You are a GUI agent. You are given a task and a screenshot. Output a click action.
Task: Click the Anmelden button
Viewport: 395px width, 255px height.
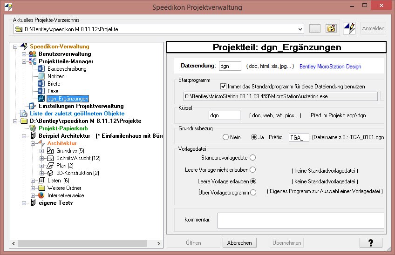[x=373, y=28]
